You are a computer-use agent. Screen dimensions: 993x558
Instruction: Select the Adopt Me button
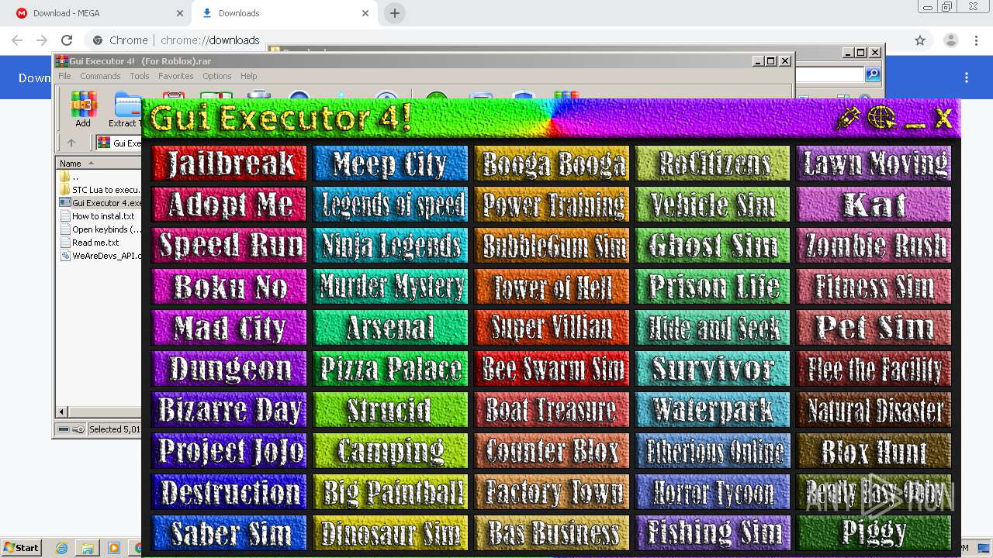tap(230, 205)
